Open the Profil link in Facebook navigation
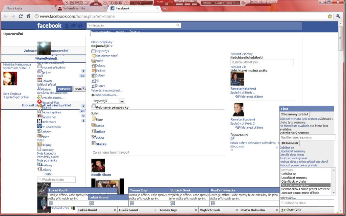 pos(120,32)
